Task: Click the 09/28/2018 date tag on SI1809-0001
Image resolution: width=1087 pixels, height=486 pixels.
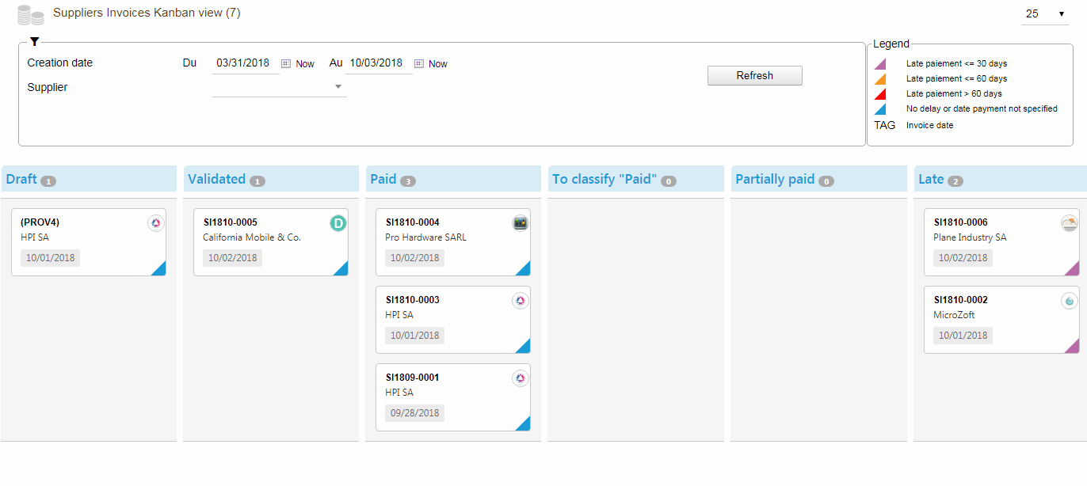Action: (x=414, y=413)
